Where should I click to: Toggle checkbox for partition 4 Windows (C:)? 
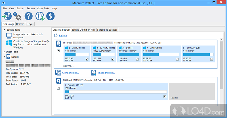(x=177, y=59)
